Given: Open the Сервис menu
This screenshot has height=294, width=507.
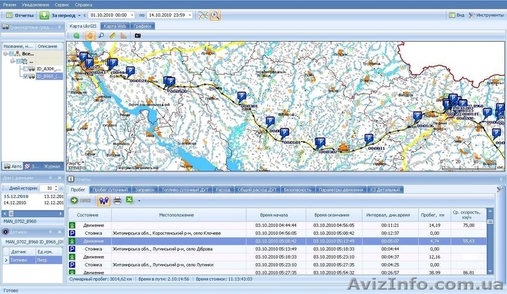Looking at the screenshot, I should tap(61, 5).
